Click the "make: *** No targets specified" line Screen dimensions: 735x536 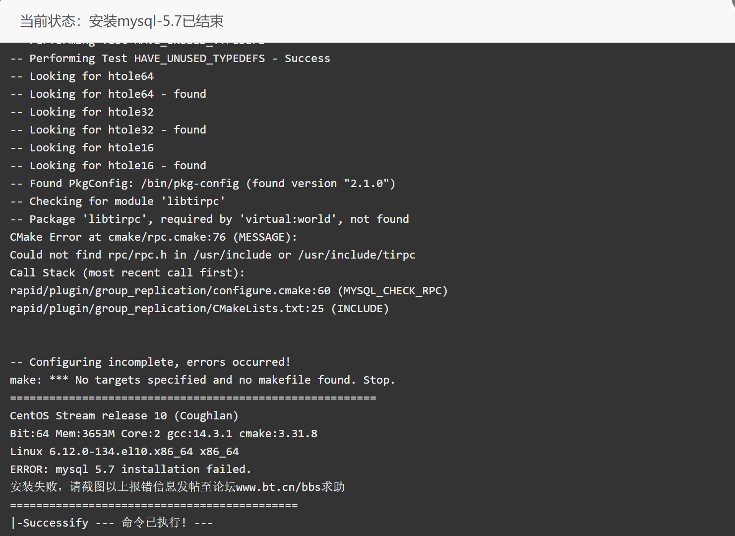point(202,380)
